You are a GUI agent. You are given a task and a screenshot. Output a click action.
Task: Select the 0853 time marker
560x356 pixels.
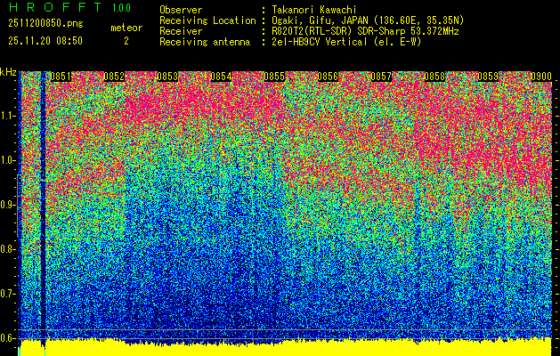[167, 77]
